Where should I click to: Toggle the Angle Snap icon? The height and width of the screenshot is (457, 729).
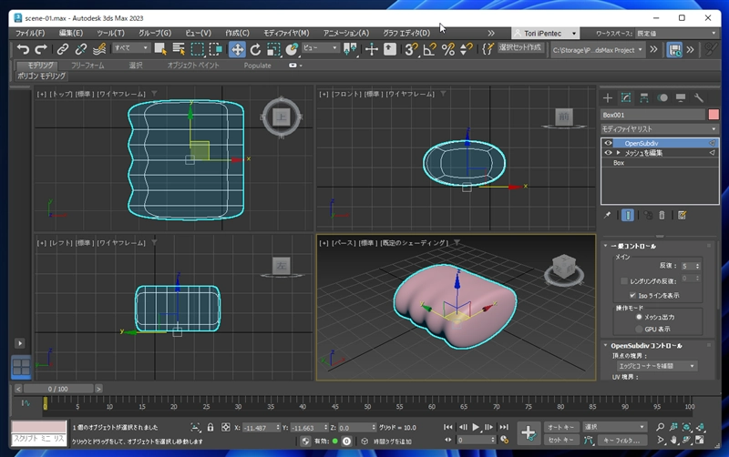pyautogui.click(x=429, y=49)
